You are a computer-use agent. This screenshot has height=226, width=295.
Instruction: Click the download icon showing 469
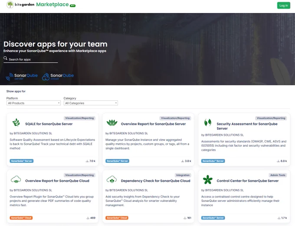(x=88, y=218)
